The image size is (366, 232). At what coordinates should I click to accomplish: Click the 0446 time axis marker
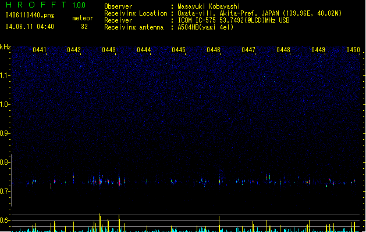tap(214, 50)
